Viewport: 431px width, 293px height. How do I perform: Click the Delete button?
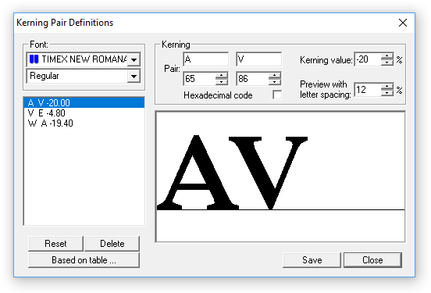pos(112,244)
